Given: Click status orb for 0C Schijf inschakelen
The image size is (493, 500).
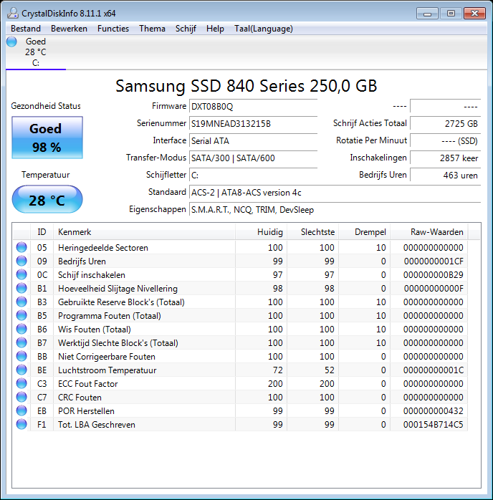Looking at the screenshot, I should tap(21, 274).
